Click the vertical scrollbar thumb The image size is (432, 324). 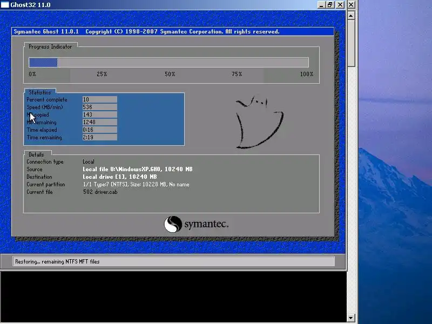[x=350, y=43]
